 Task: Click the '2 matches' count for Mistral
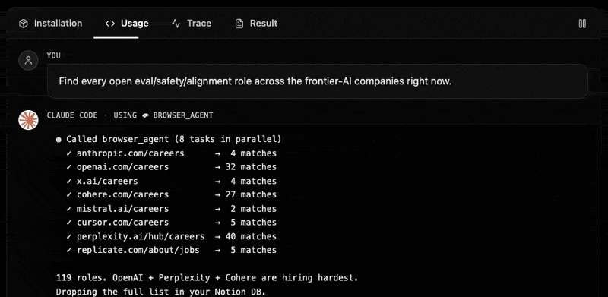click(254, 209)
